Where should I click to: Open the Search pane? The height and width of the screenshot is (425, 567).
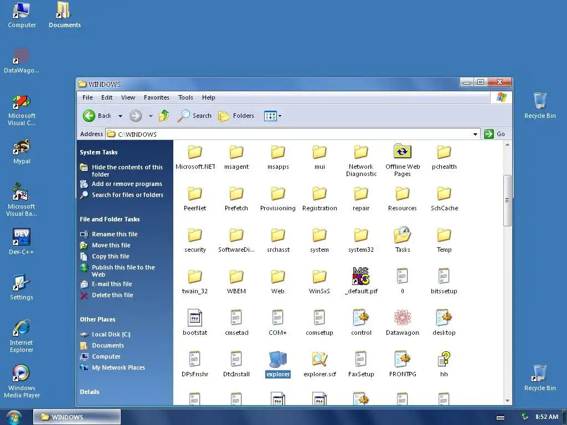coord(194,116)
